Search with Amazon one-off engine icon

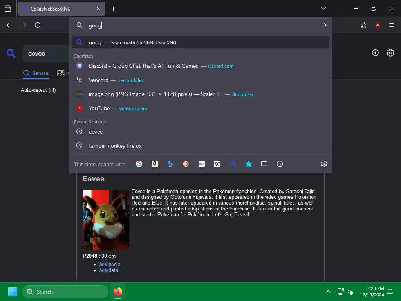click(x=154, y=164)
